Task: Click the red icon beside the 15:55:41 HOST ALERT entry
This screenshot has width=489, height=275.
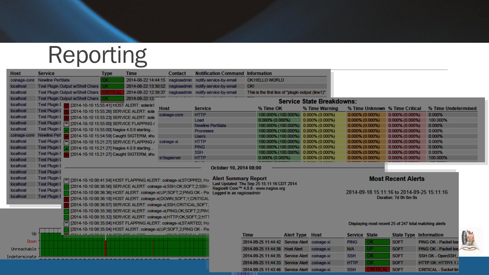Action: click(67, 106)
